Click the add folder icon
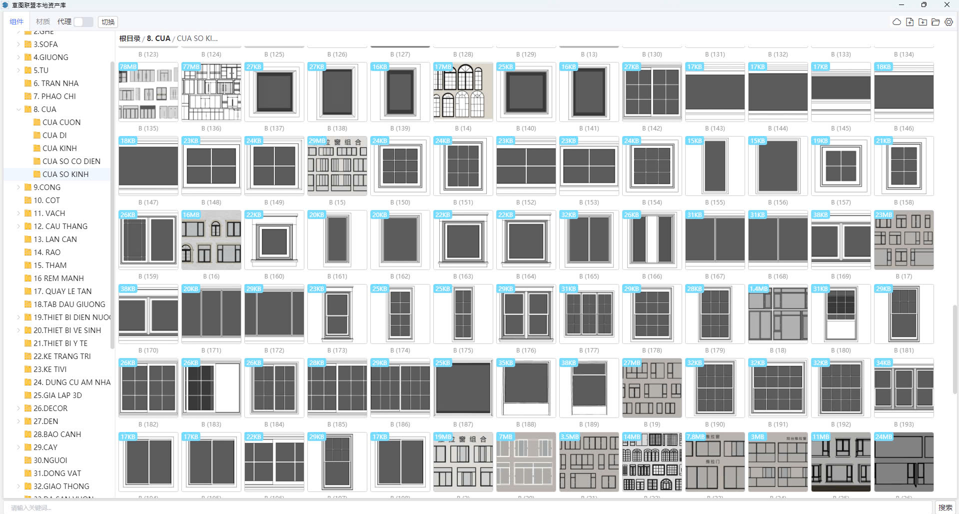The height and width of the screenshot is (514, 959). click(x=923, y=22)
